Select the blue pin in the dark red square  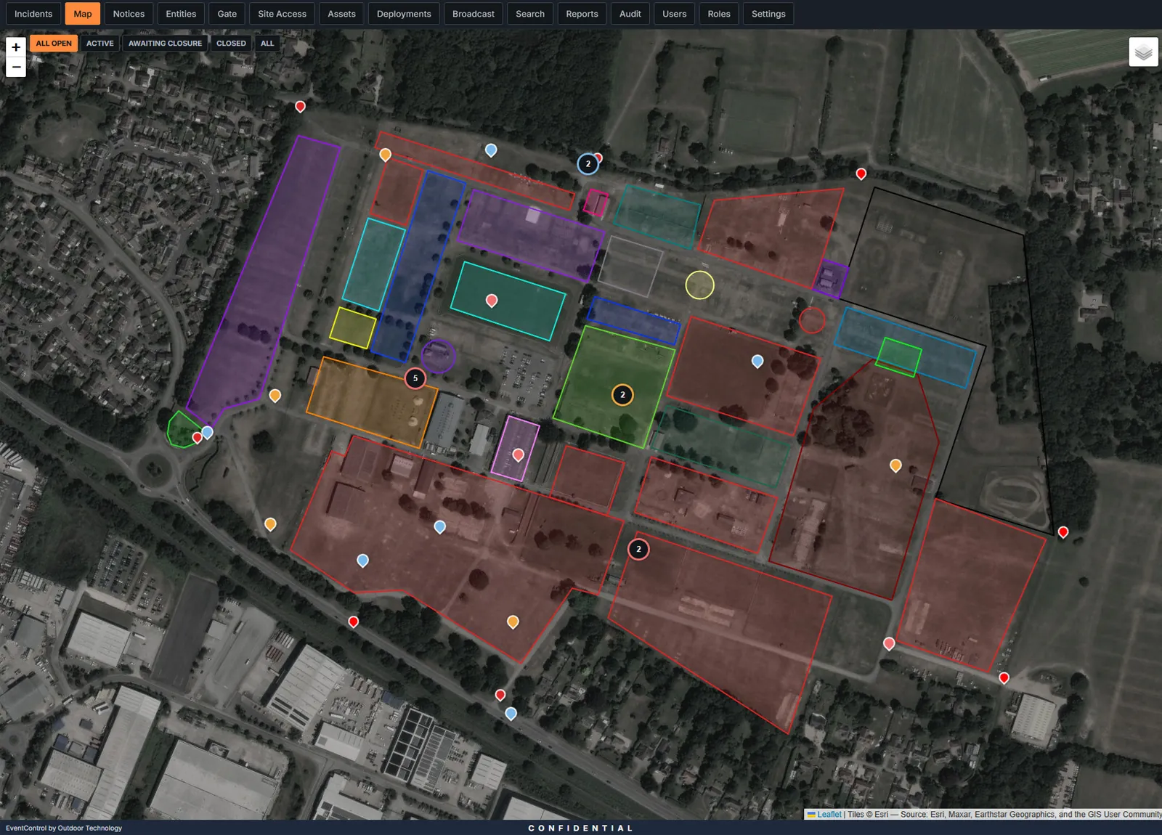757,362
